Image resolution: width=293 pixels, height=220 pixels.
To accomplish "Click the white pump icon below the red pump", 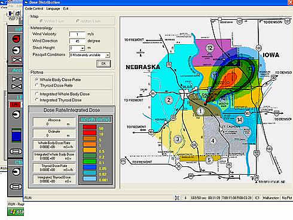I will coord(16,50).
